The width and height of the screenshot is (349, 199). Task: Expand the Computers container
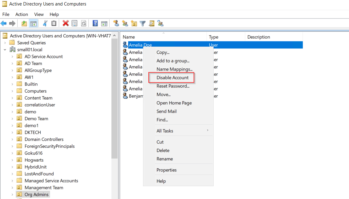tap(12, 91)
